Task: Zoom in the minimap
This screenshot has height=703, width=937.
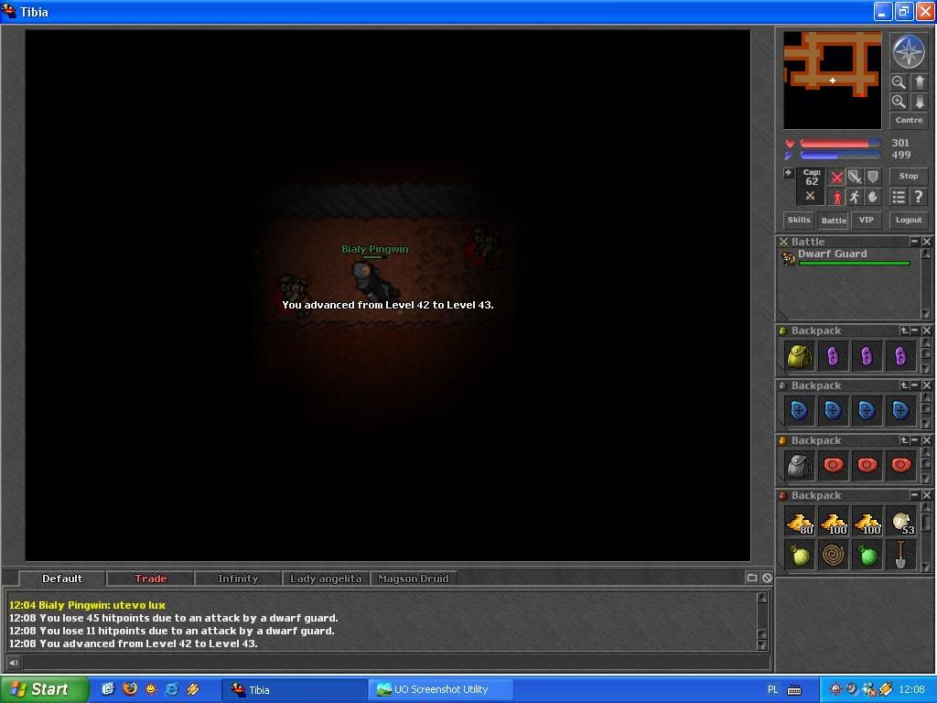Action: point(899,102)
